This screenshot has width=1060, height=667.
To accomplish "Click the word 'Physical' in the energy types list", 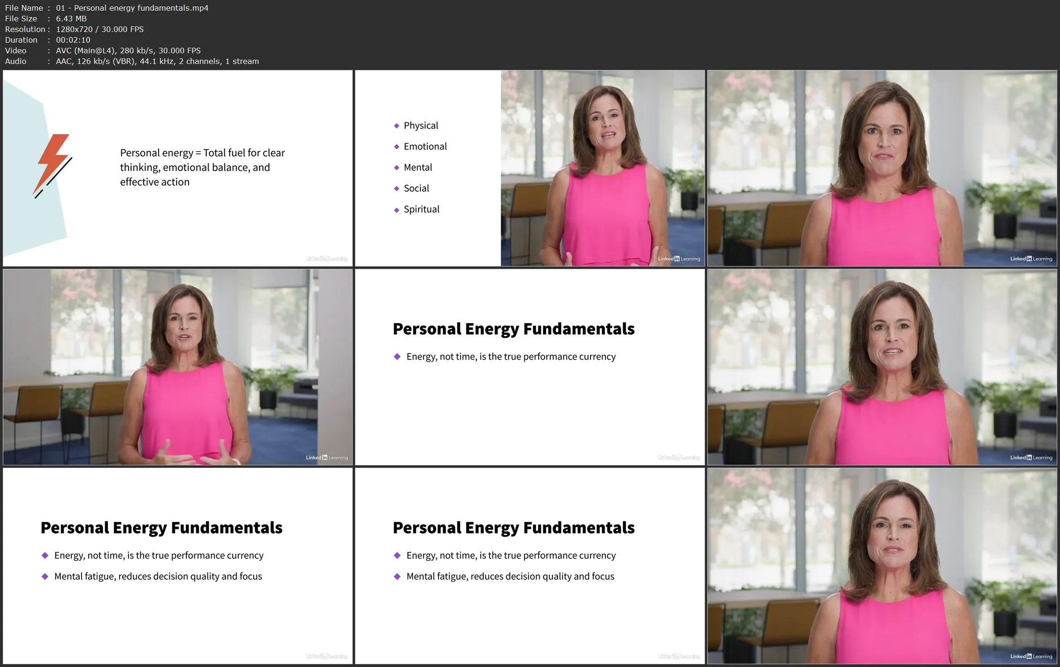I will point(420,126).
